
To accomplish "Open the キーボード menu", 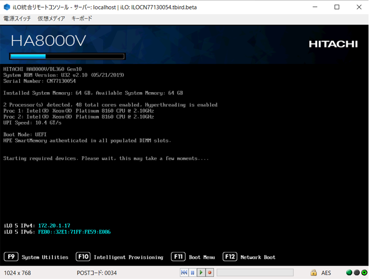I will click(x=81, y=18).
